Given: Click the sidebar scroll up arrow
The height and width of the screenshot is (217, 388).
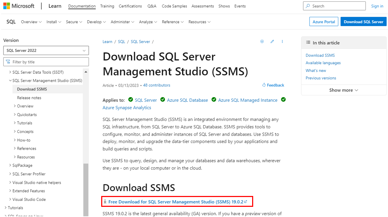Looking at the screenshot, I should (x=86, y=72).
